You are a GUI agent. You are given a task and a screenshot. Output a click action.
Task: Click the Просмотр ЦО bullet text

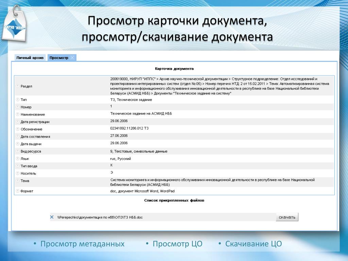(x=177, y=244)
